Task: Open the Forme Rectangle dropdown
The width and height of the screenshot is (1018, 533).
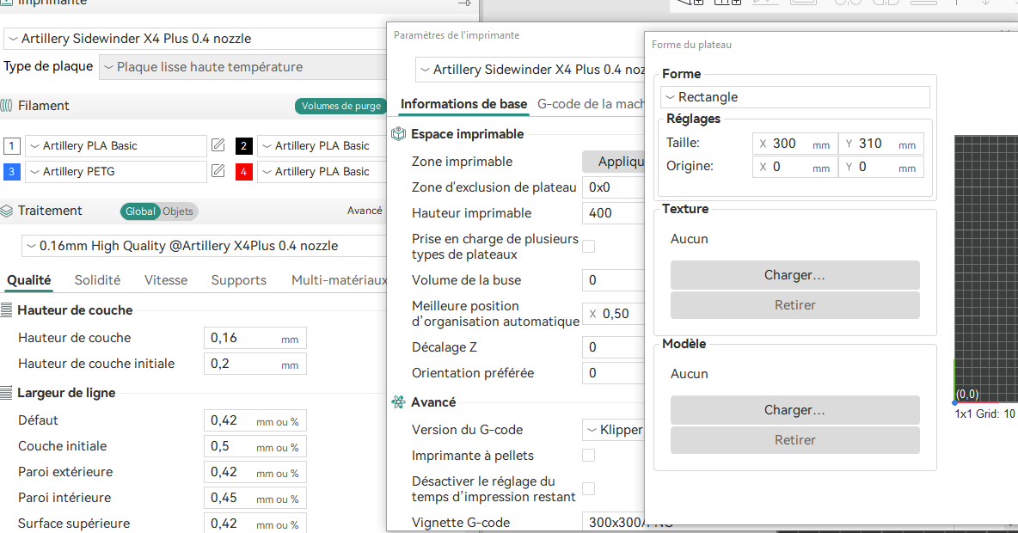Action: click(795, 97)
